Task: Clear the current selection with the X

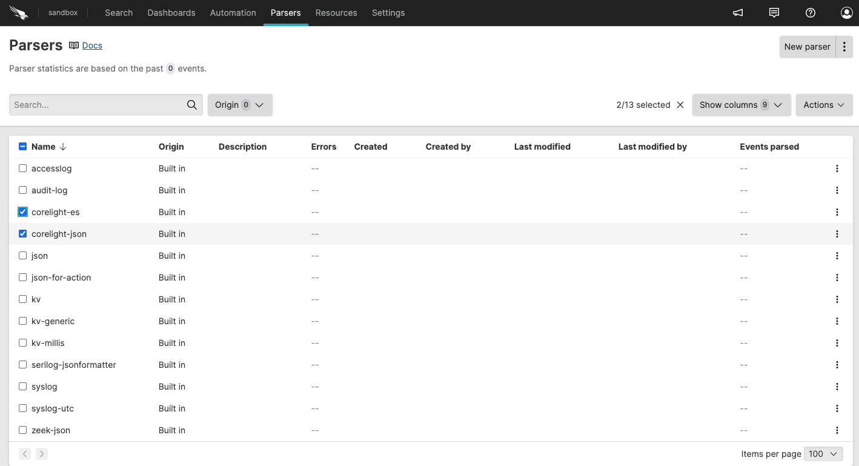Action: pos(680,104)
